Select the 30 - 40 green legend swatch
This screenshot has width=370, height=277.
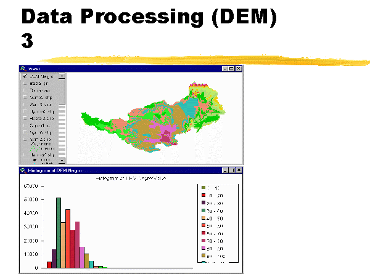[x=203, y=211]
